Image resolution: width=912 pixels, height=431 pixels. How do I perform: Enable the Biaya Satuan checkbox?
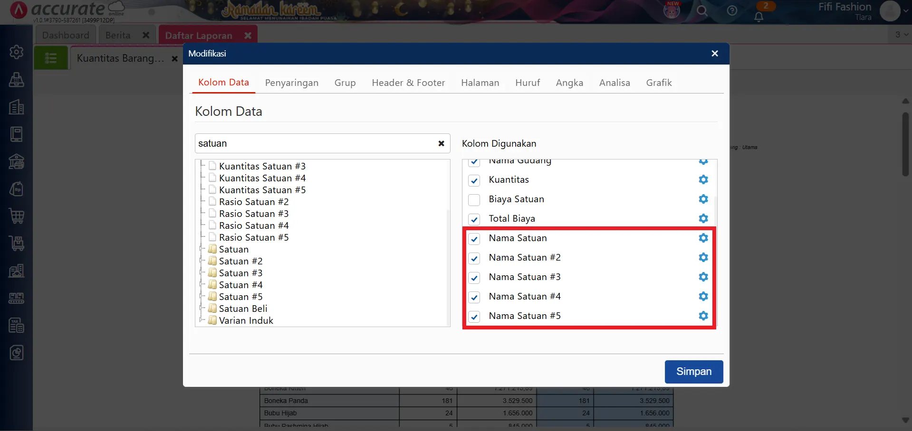[x=474, y=200]
